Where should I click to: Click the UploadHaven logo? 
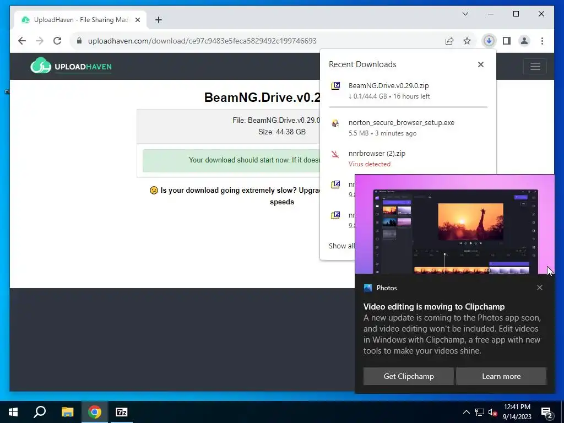click(71, 66)
